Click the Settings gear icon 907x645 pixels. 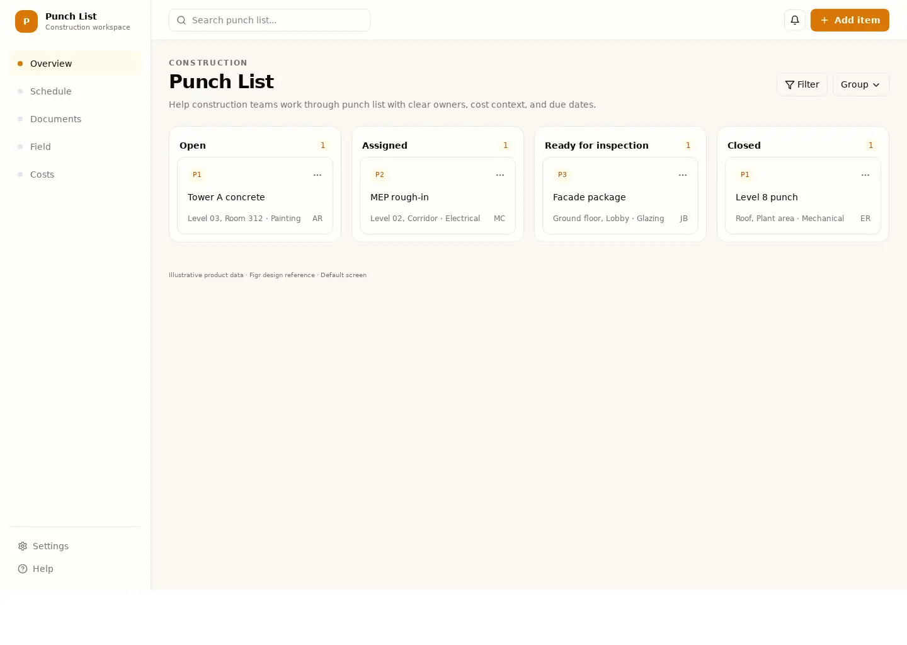click(x=23, y=546)
